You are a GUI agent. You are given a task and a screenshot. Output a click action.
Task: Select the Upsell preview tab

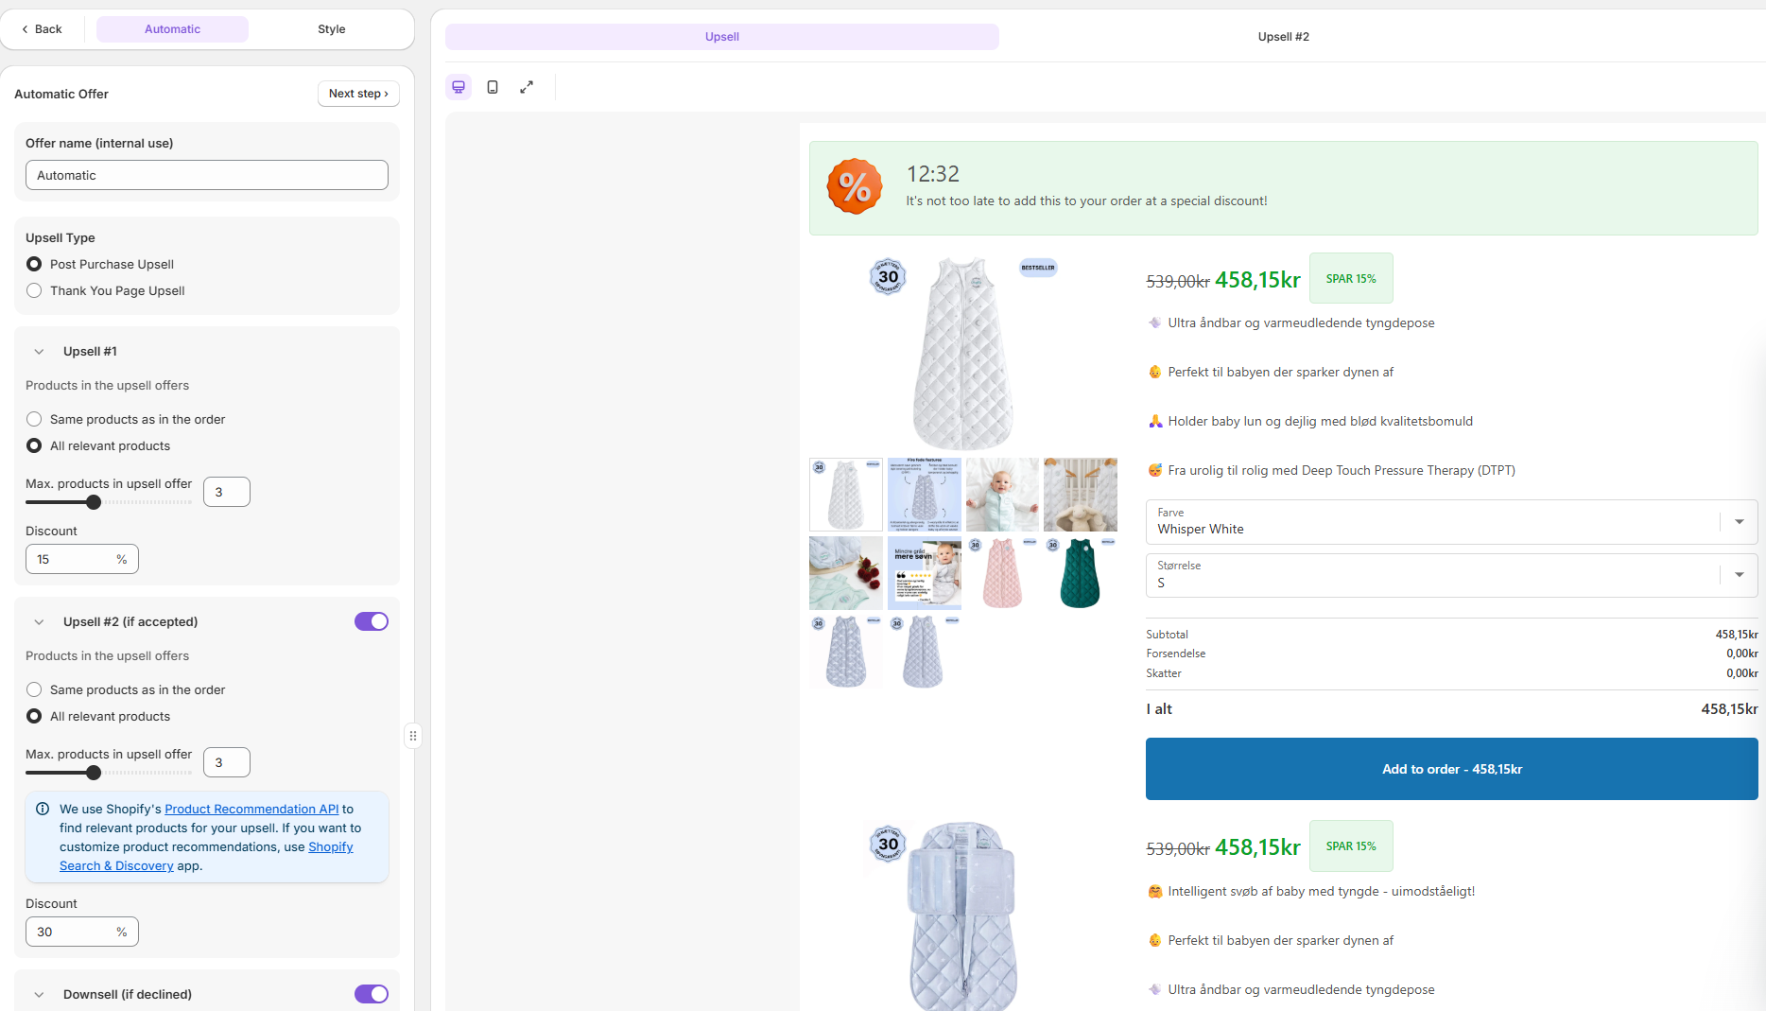pos(722,37)
